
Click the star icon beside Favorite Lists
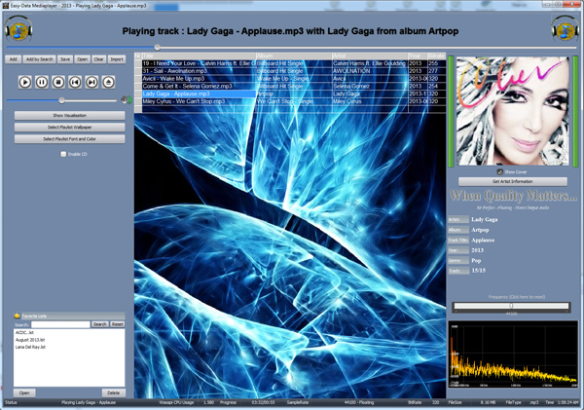click(17, 317)
